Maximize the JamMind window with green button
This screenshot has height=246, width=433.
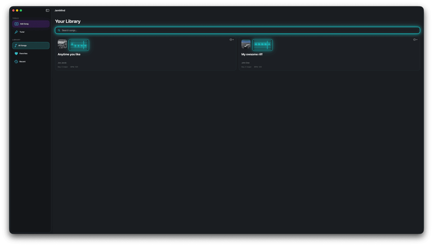pos(21,11)
